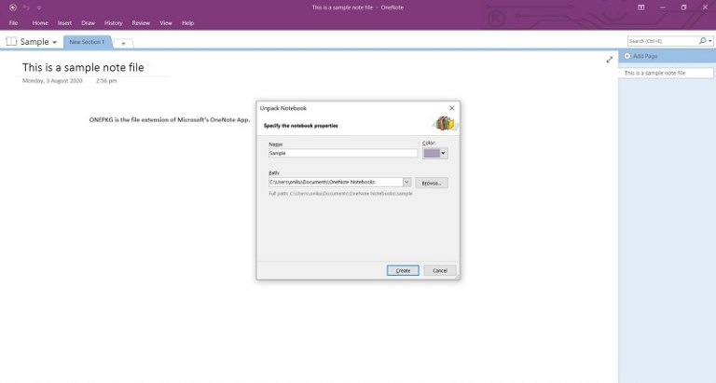Expand the Path dropdown arrow
This screenshot has width=716, height=383.
[406, 182]
